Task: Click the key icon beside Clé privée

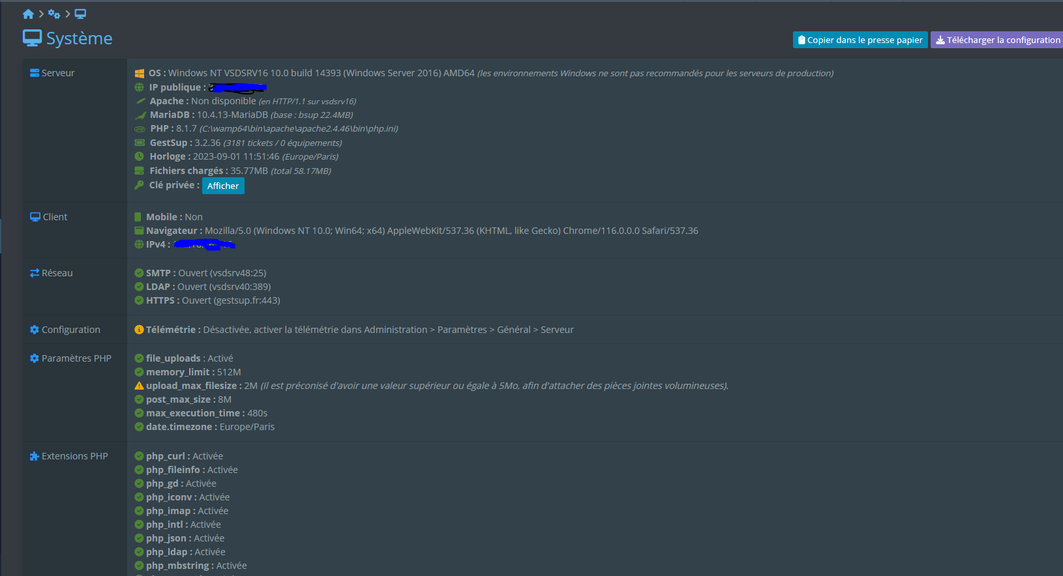Action: (139, 185)
